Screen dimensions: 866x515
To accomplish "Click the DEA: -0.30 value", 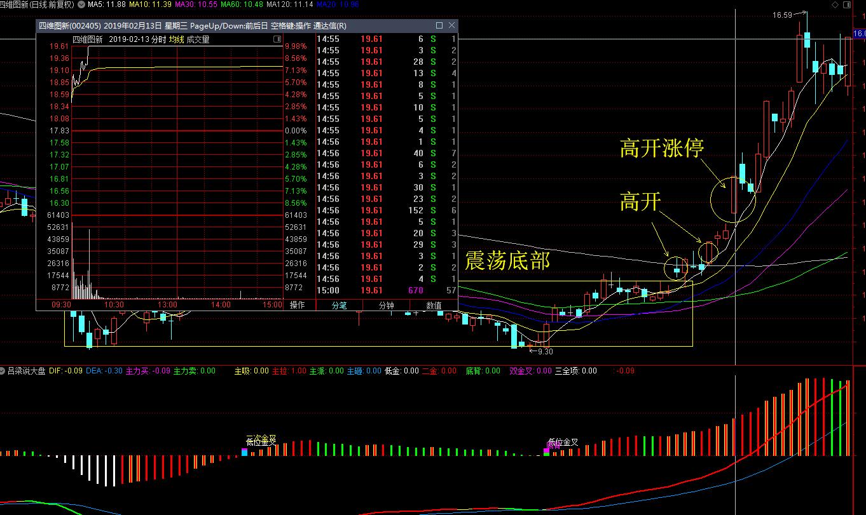I will pos(104,371).
